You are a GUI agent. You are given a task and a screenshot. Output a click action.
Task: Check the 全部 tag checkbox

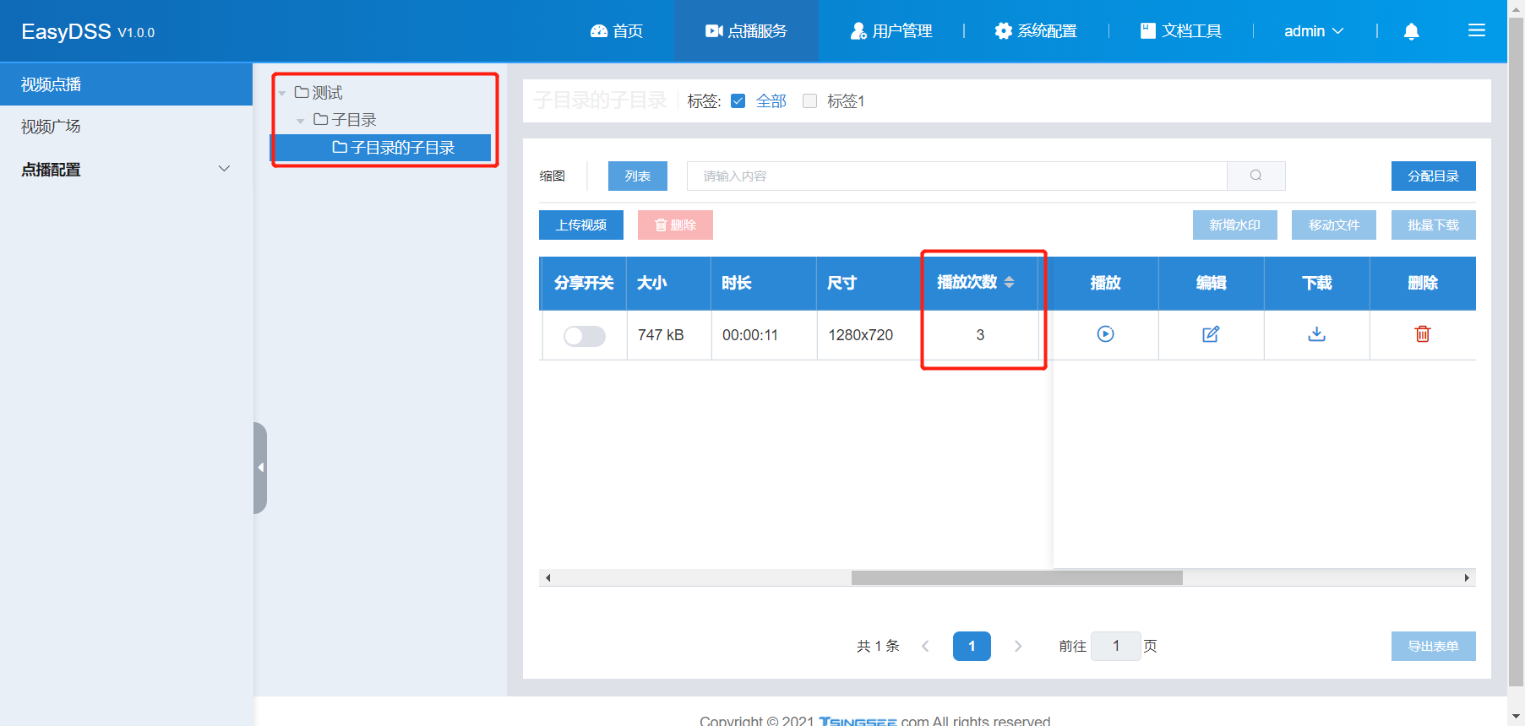click(738, 101)
